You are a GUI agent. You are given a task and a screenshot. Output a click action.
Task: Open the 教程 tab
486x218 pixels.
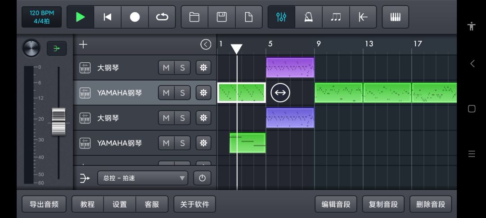pyautogui.click(x=87, y=204)
